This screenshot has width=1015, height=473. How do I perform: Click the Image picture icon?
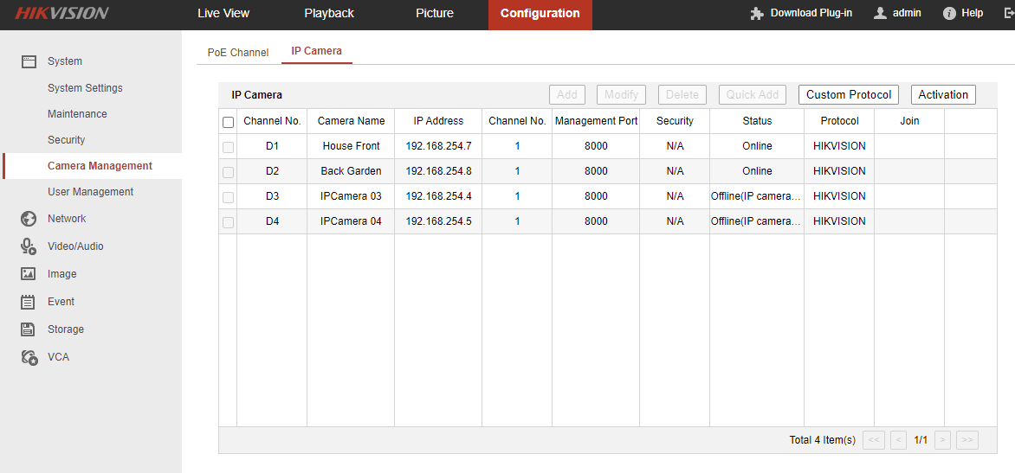point(29,274)
